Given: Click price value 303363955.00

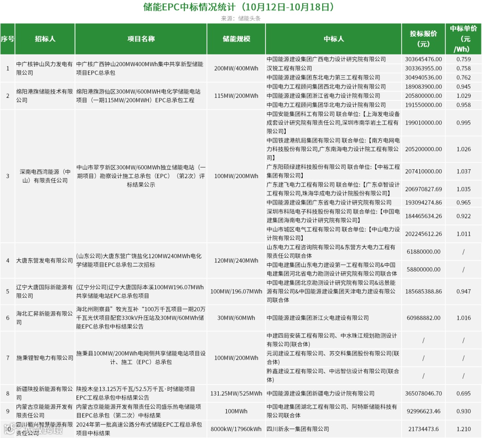Looking at the screenshot, I should coord(423,68).
